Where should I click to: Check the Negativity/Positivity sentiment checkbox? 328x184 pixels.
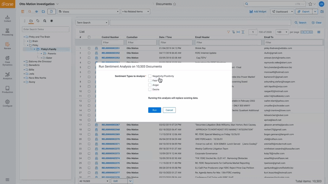tap(150, 76)
